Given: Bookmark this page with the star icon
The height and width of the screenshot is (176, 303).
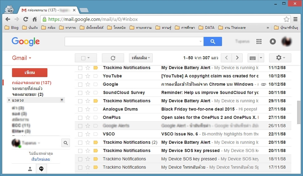Looking at the screenshot, I should [x=286, y=19].
